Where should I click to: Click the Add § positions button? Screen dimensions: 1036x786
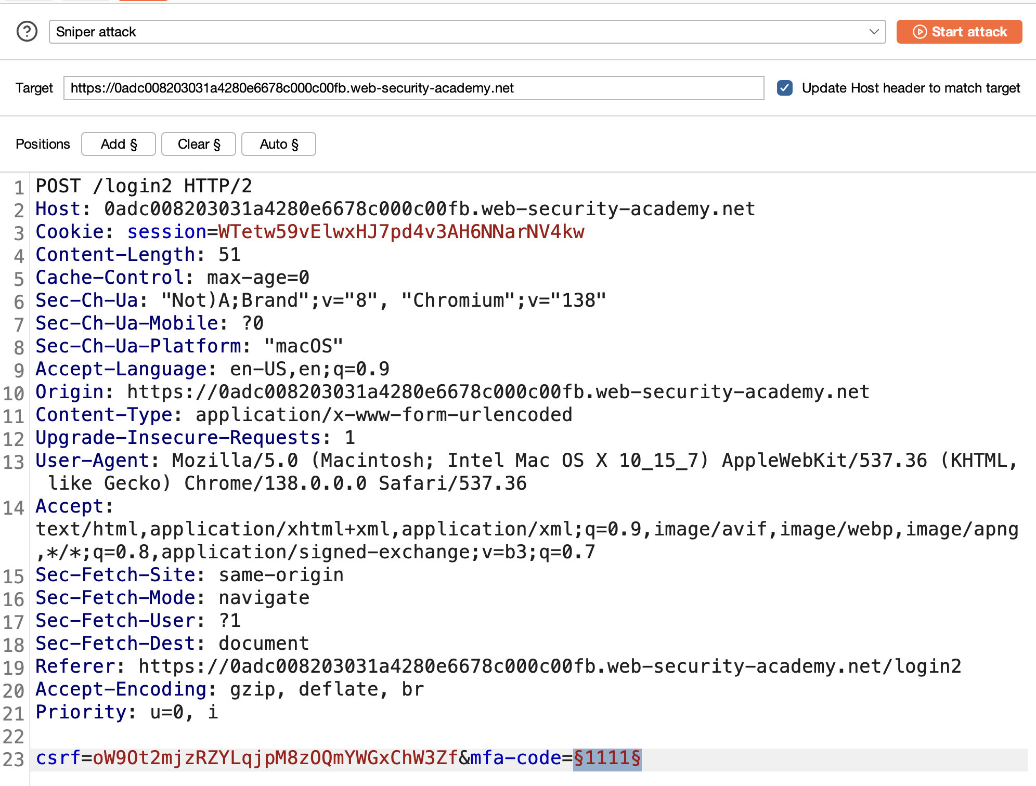tap(119, 144)
